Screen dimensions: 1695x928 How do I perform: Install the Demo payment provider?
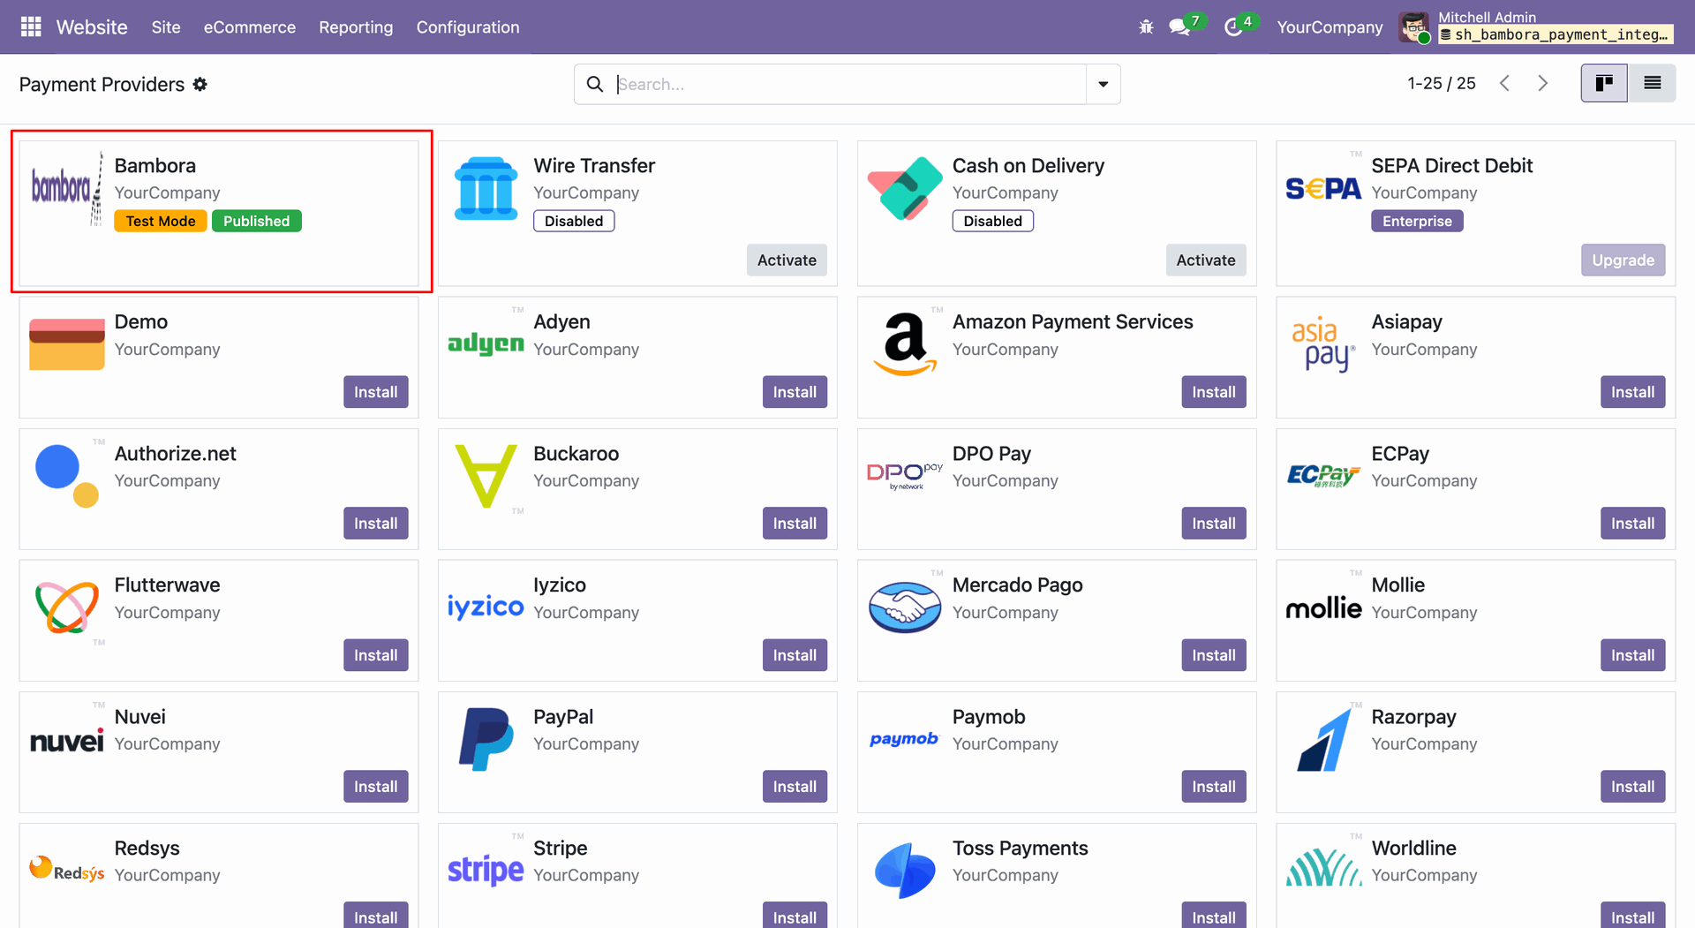click(x=376, y=392)
